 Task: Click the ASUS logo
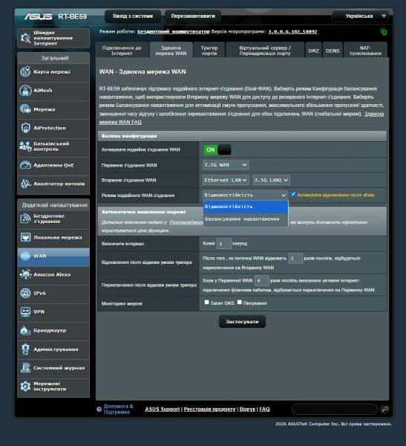click(39, 16)
